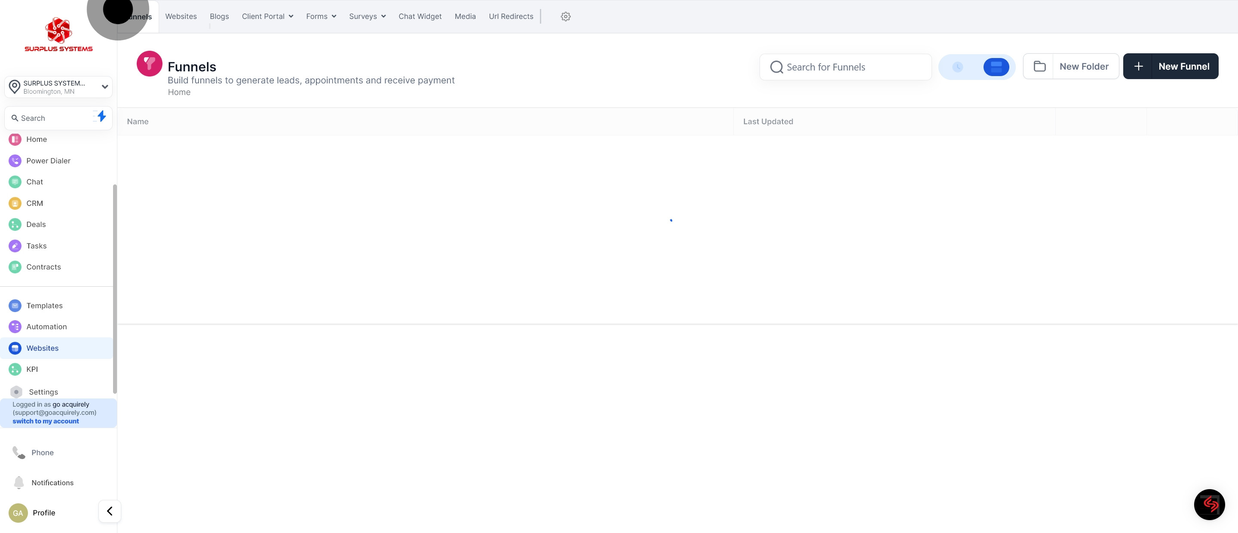Open the Url Redirects tab

coord(511,16)
